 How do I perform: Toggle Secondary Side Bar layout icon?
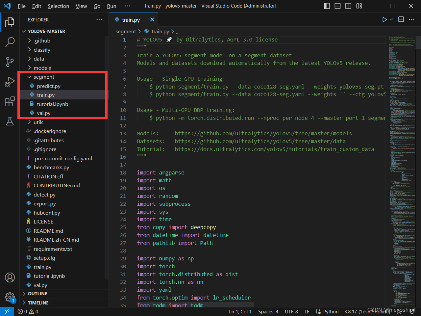point(348,6)
